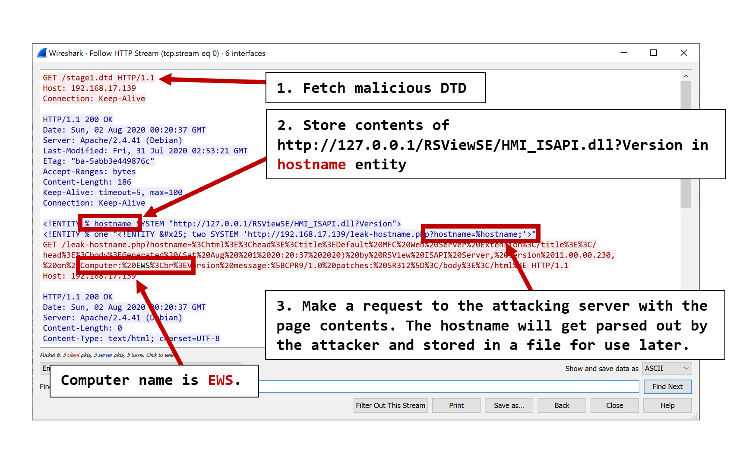Open the 'Show and save data as' ASCII dropdown

pos(667,368)
